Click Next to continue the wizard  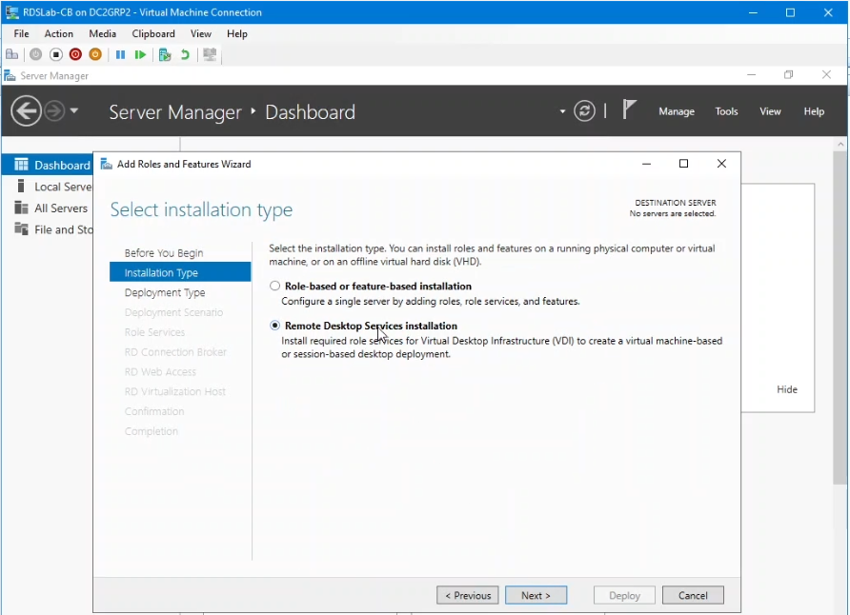(x=536, y=594)
